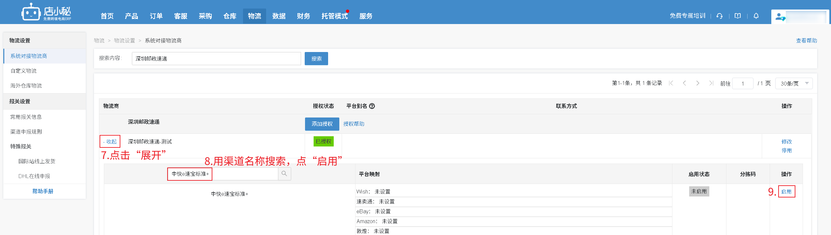Collapse the channel list with 收起
This screenshot has width=831, height=235.
[x=110, y=142]
